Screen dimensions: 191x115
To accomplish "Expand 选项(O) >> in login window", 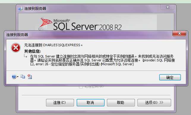I will point(154,102).
